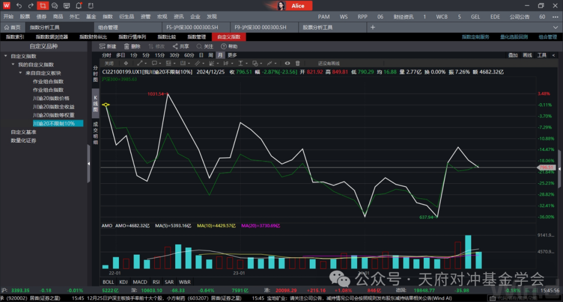Click the screenshot crop icon in title bar
This screenshot has height=302, width=563.
tap(43, 6)
